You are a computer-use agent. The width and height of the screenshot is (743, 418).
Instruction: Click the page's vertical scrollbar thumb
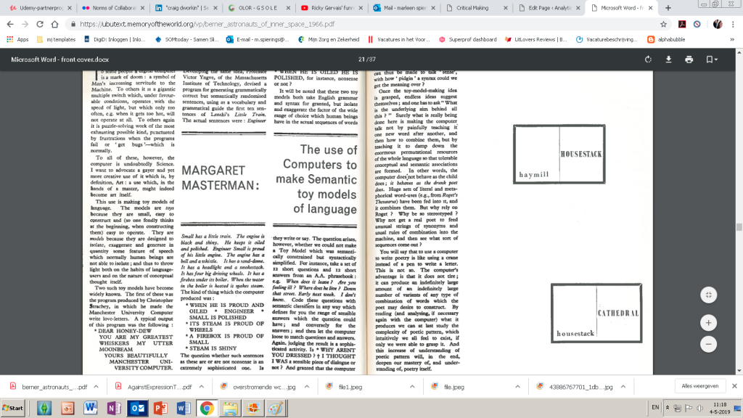739,227
